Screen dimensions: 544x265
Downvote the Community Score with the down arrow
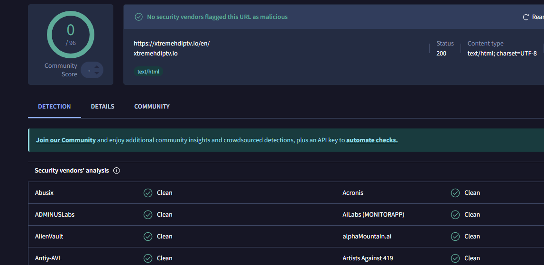point(97,73)
